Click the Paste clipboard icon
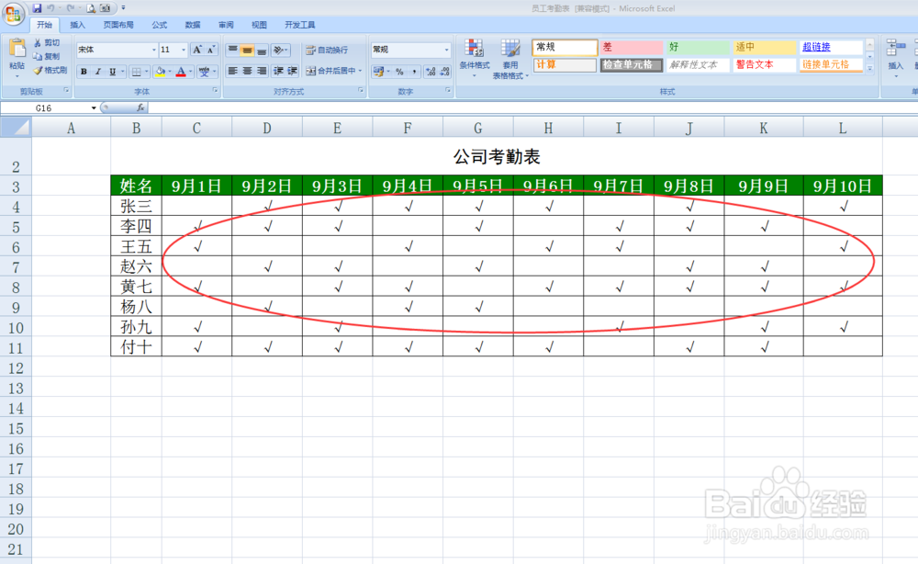This screenshot has width=918, height=564. pyautogui.click(x=17, y=50)
